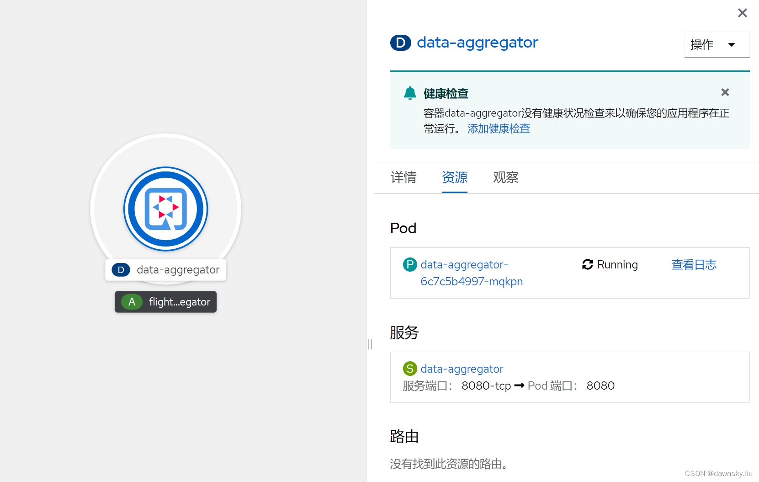
Task: Click the 路由 section heading
Action: point(404,436)
